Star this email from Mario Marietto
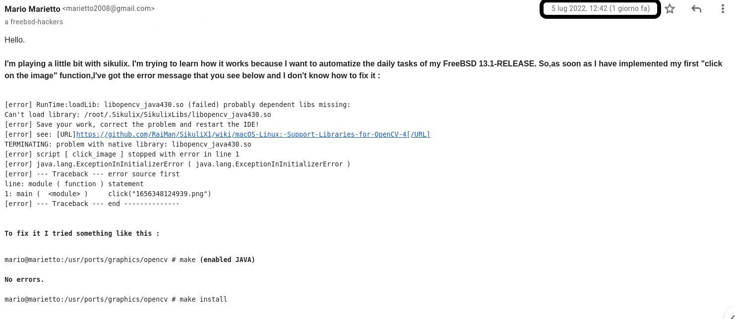735x319 pixels. tap(670, 9)
